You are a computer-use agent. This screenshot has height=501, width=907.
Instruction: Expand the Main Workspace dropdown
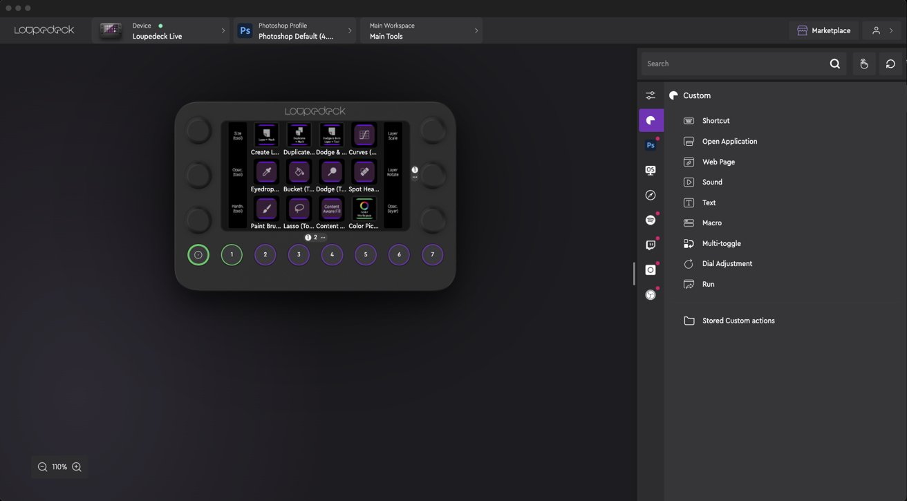tap(421, 31)
